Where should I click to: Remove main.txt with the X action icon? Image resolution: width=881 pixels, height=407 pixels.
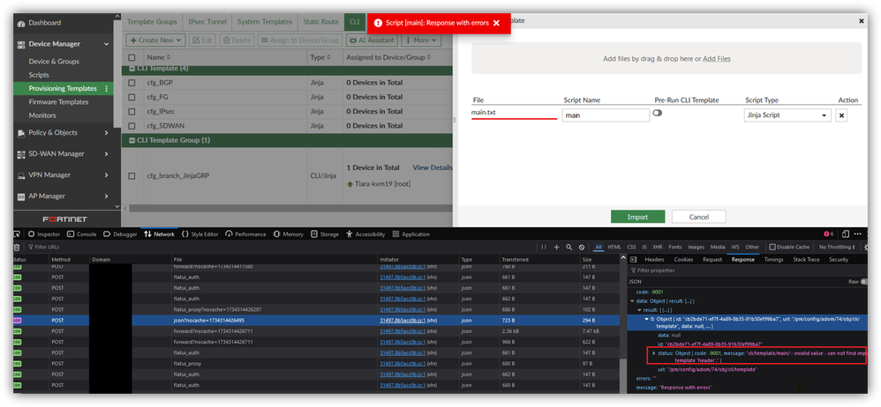coord(841,115)
